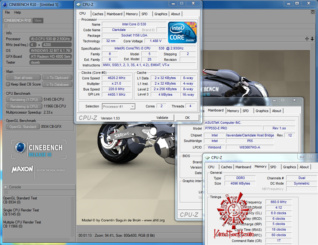Click the Cinebench app icon in title bar
Viewport: 318px width, 245px height.
(5, 4)
